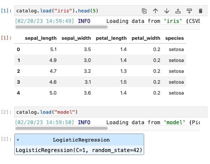This screenshot has height=164, width=210.
Task: Click the LogisticRegression(C=1, random_state=42) text
Action: [x=79, y=150]
